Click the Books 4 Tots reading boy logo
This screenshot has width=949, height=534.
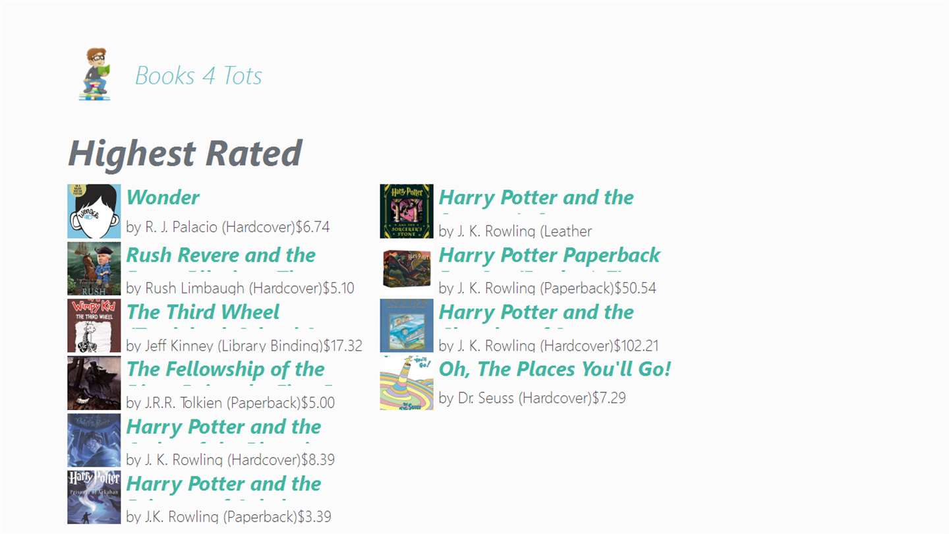[96, 74]
